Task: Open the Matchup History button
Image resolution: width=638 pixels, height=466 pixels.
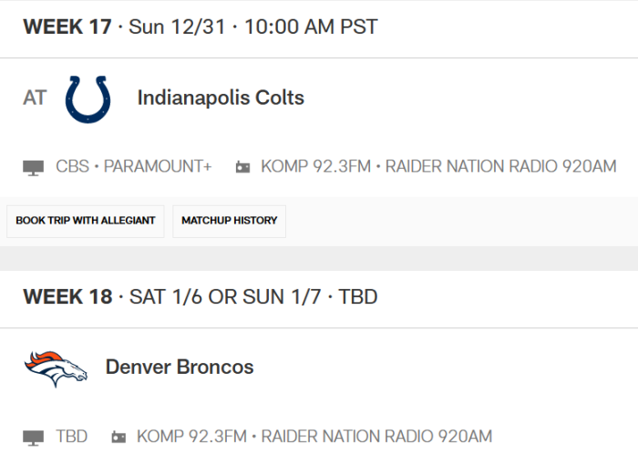Action: tap(229, 221)
